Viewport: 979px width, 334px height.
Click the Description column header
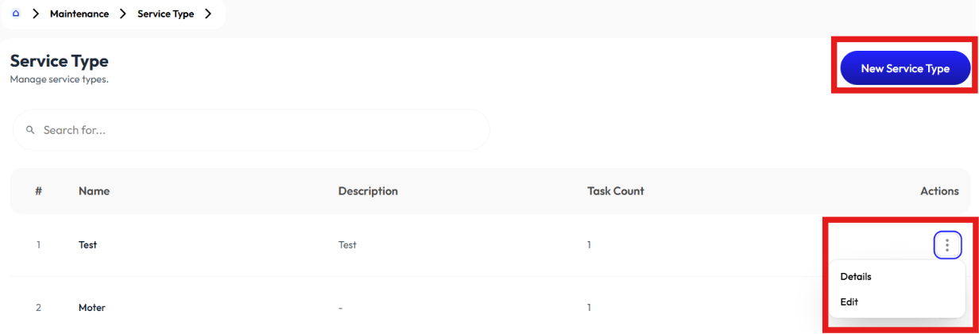pos(368,191)
